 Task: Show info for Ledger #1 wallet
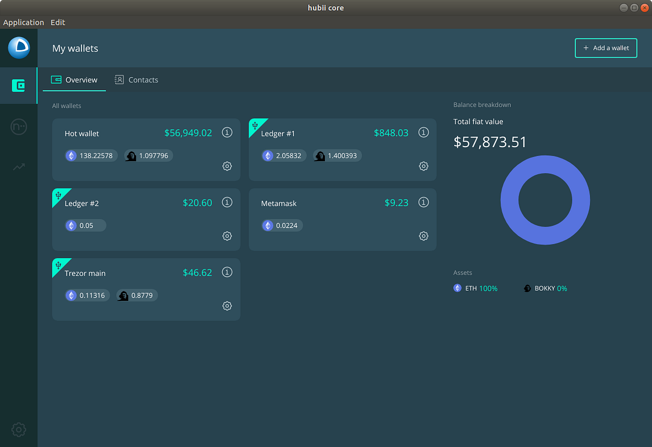(423, 132)
